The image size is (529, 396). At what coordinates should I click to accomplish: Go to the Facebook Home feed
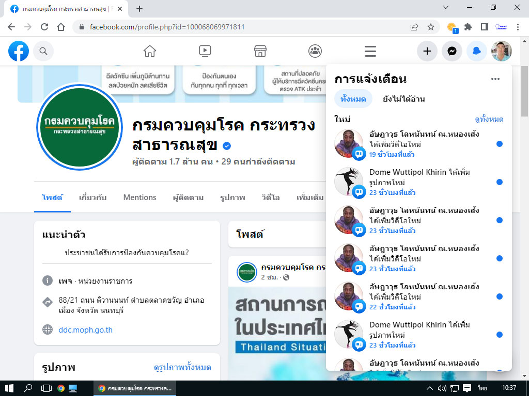[x=150, y=51]
